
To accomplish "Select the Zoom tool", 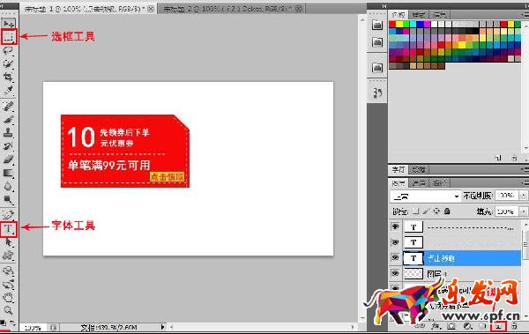I will pyautogui.click(x=9, y=310).
